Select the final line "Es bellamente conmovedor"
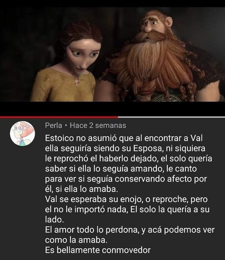 [x=98, y=250]
